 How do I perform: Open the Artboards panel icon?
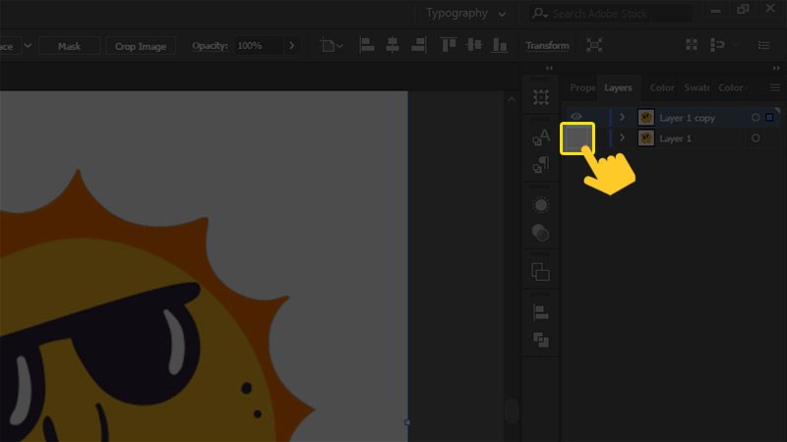[x=541, y=97]
